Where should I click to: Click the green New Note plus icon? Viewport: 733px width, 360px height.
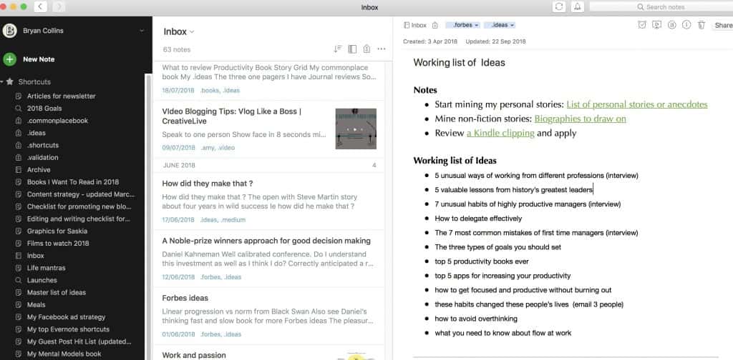point(9,59)
